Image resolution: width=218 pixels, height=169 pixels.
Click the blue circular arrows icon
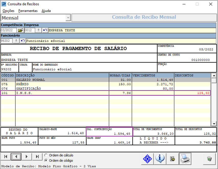[147, 159]
